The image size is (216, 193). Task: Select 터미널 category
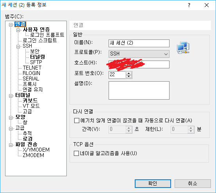coord(23,95)
